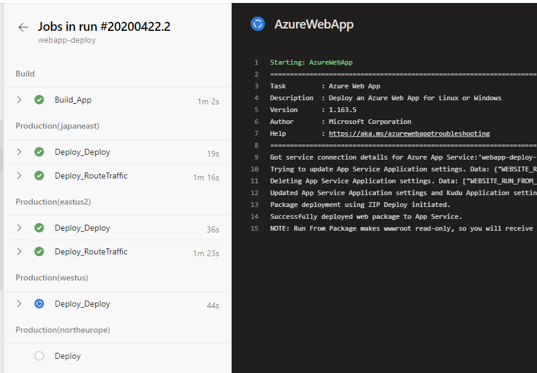Screen dimensions: 537x373
Task: Click success icon of japaneast Deploy_RouteTraffic
Action: 39,176
